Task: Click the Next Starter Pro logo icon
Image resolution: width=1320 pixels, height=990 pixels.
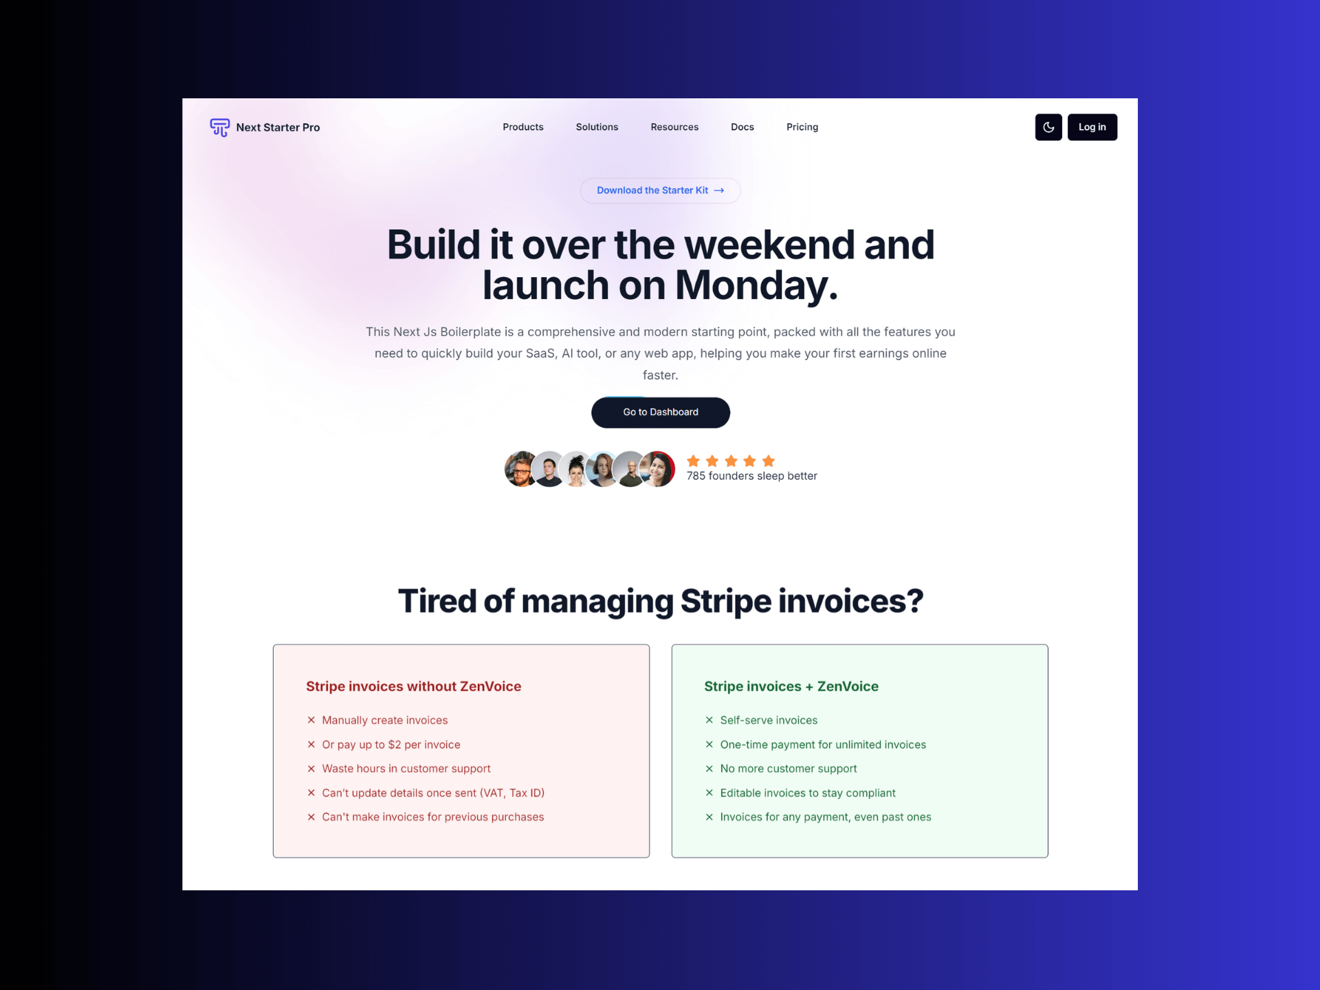Action: click(219, 127)
